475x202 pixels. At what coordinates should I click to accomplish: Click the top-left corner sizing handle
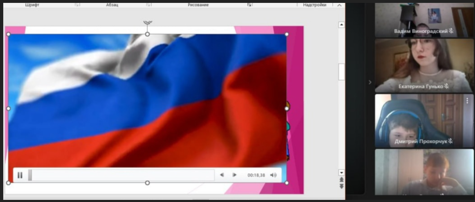[x=8, y=34]
